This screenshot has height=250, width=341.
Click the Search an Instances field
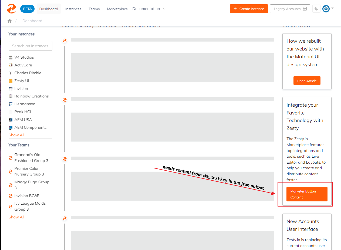(30, 46)
